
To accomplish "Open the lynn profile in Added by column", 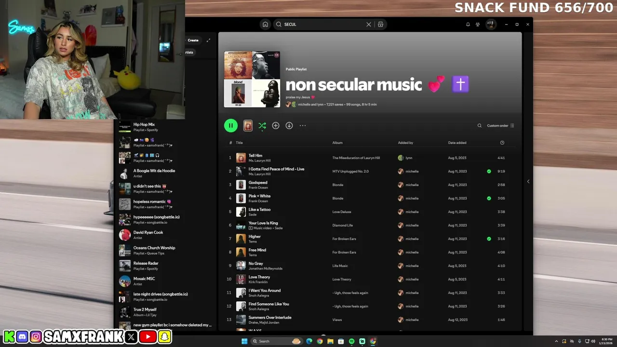I will point(409,158).
